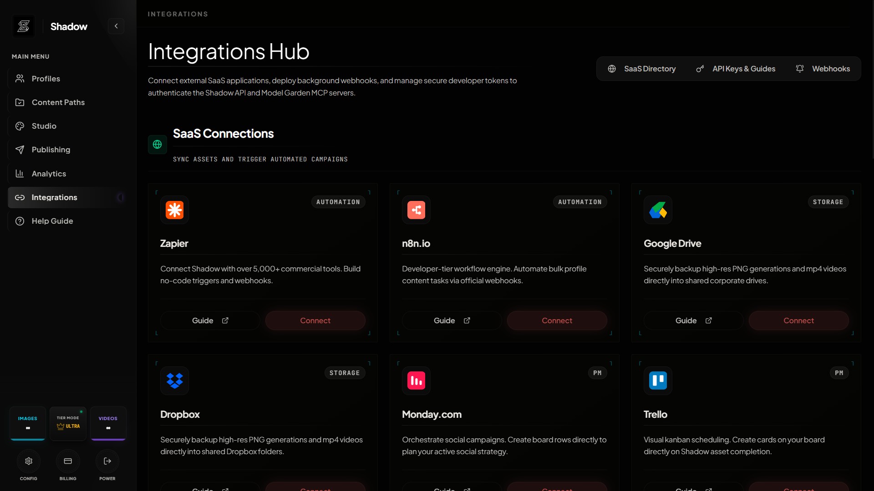Click the Google Drive app icon

pos(658,210)
